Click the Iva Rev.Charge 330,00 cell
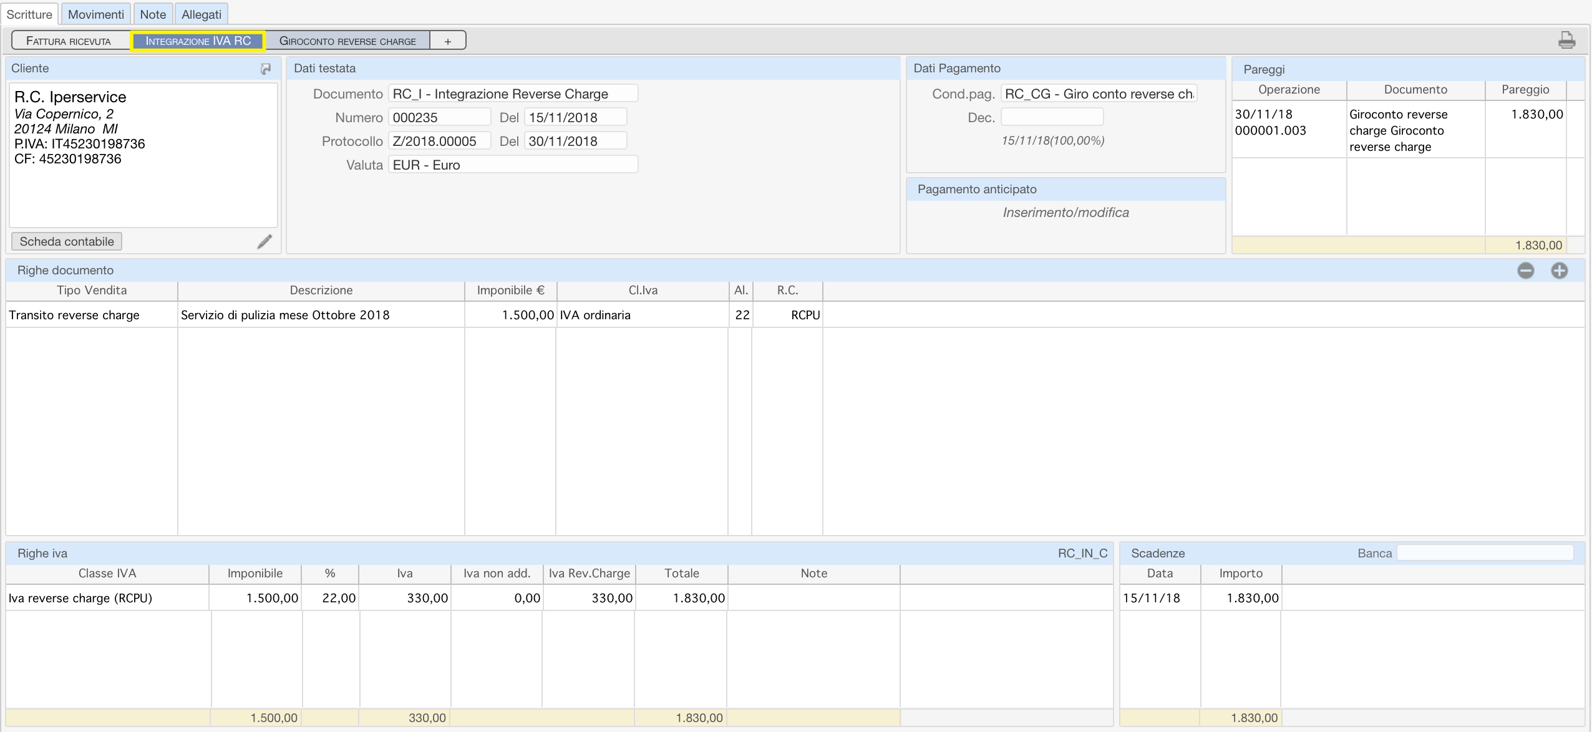 tap(589, 598)
